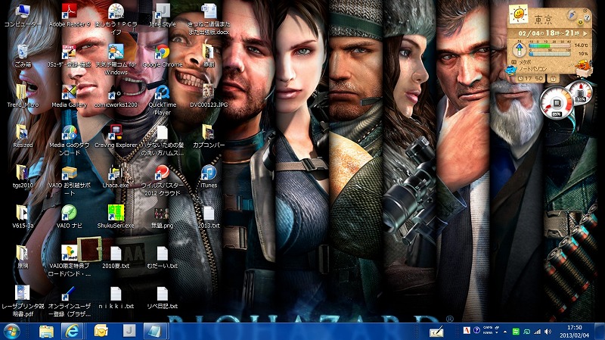The image size is (605, 340).
Task: Click calendar icon below weather gadget
Action: point(553,79)
